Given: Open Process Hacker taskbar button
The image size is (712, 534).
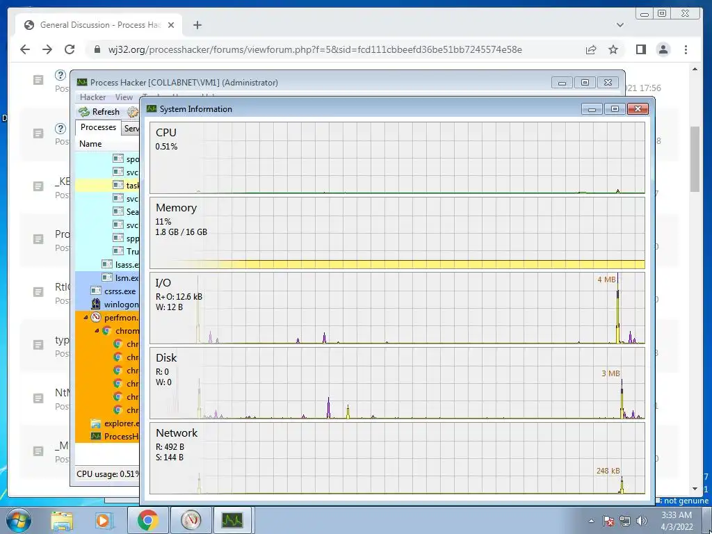Looking at the screenshot, I should [232, 520].
